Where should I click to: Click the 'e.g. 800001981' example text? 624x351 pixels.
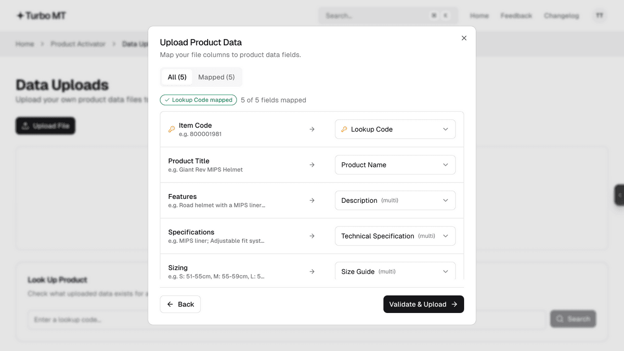click(200, 134)
